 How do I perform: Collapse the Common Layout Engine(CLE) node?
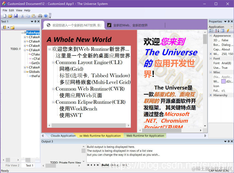[53, 62]
